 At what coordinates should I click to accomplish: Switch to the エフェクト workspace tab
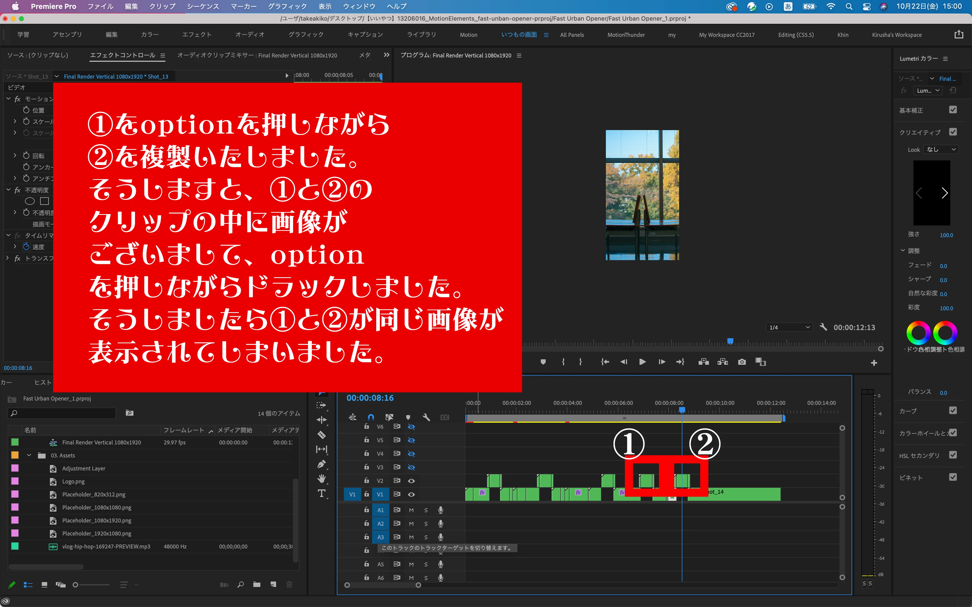(x=196, y=35)
